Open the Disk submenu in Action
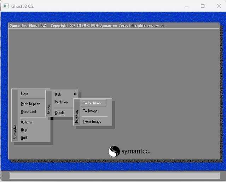Screen dimensions: 226x182 (58, 95)
